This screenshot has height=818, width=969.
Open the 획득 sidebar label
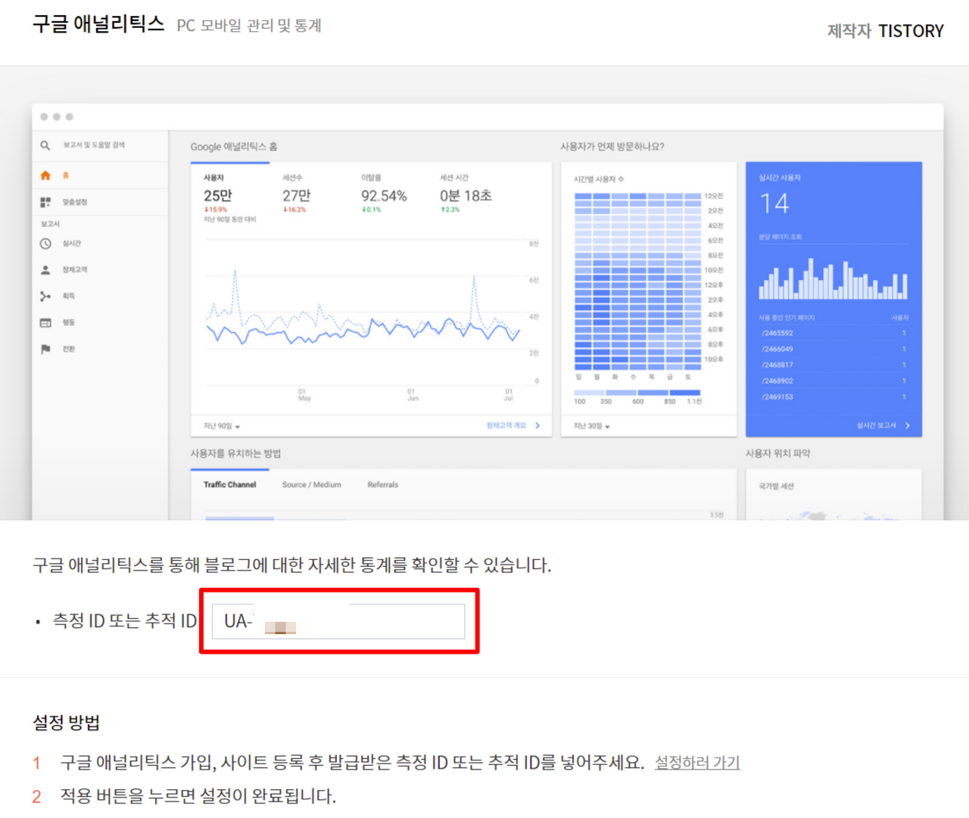coord(69,297)
